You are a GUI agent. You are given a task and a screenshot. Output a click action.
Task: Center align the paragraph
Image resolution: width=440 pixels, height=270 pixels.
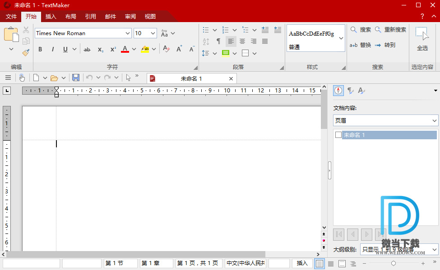[242, 41]
